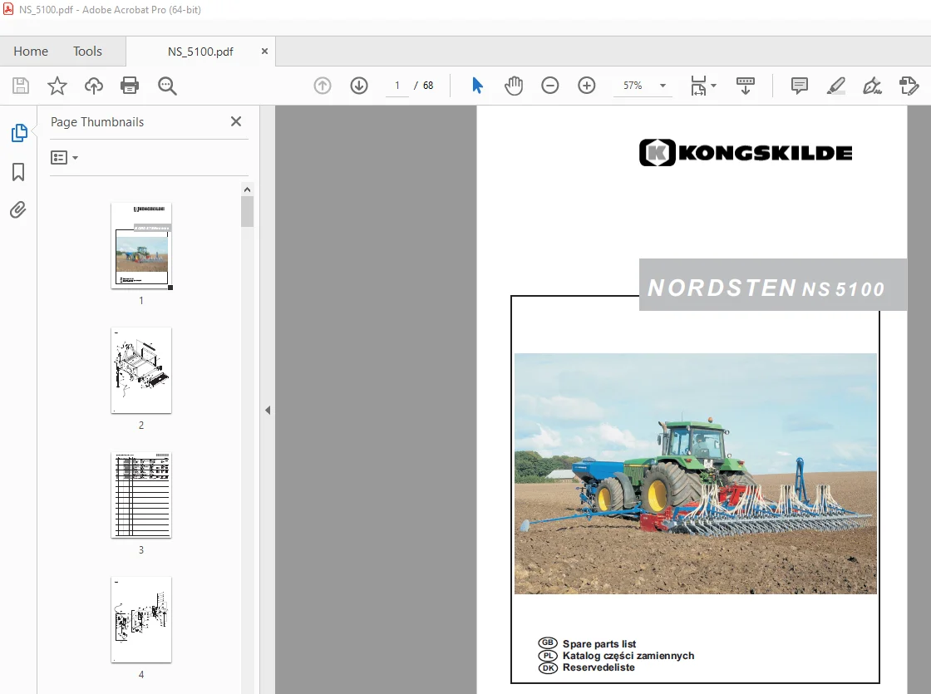Image resolution: width=931 pixels, height=694 pixels.
Task: Open the Sign document pen tool
Action: (872, 86)
